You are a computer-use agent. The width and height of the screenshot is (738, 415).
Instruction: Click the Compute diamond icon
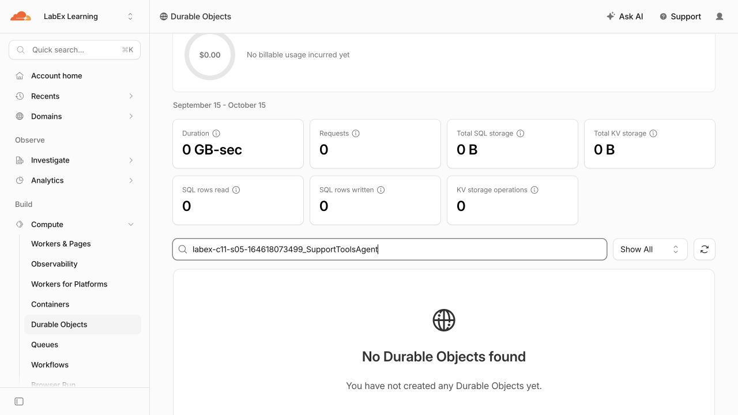point(20,224)
